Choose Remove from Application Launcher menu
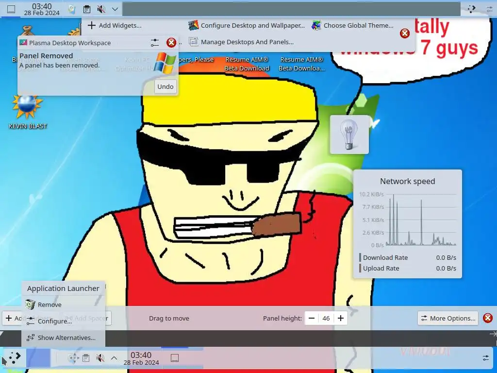 [63, 305]
